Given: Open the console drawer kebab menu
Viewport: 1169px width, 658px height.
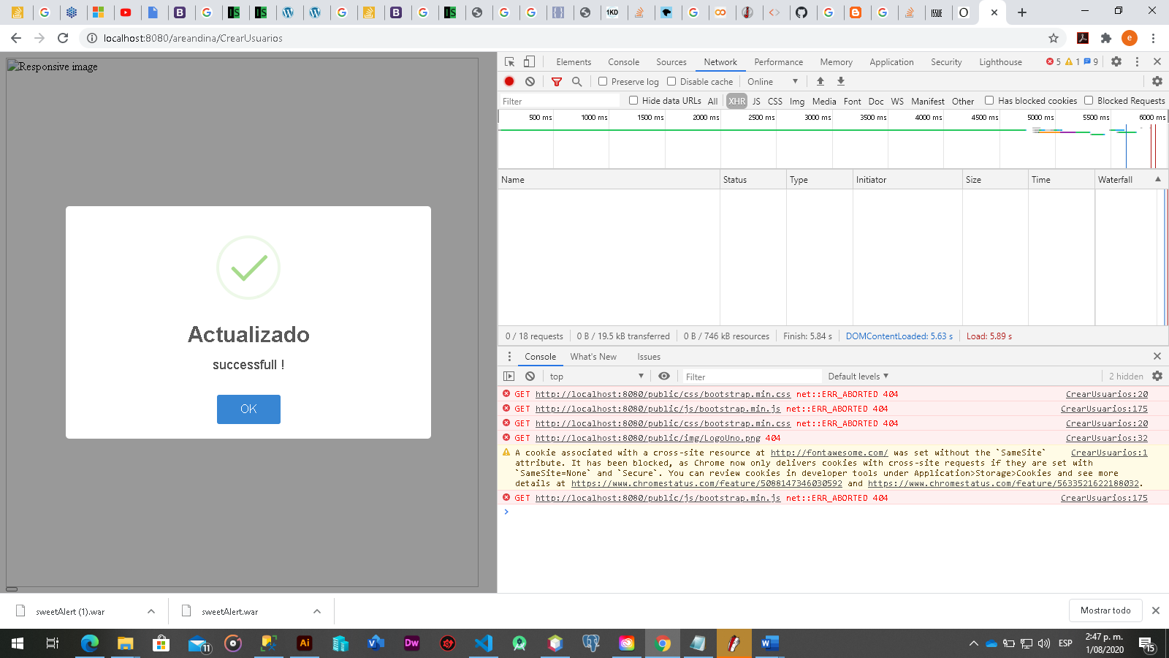Looking at the screenshot, I should pos(509,357).
